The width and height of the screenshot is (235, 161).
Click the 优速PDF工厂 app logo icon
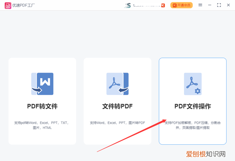pyautogui.click(x=8, y=6)
